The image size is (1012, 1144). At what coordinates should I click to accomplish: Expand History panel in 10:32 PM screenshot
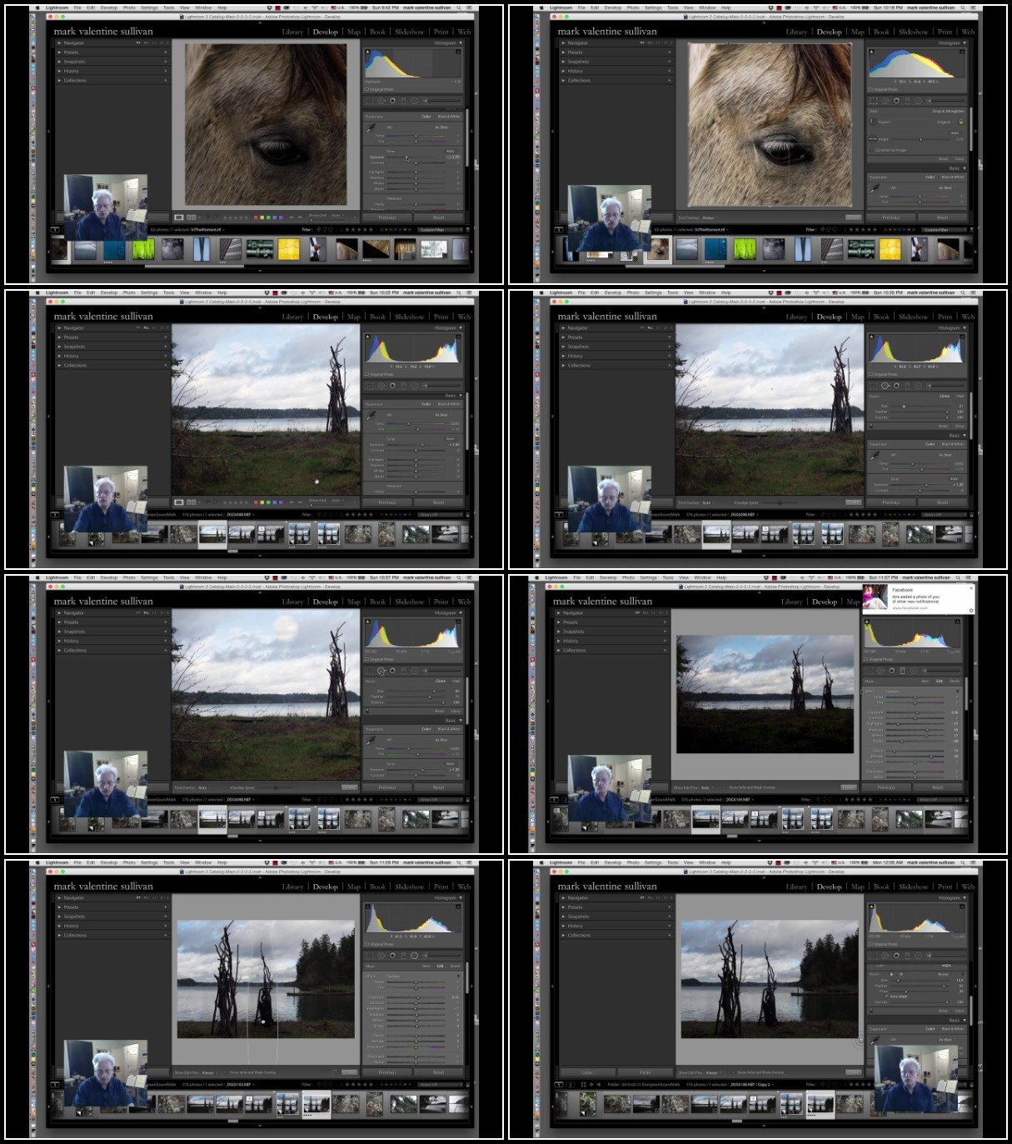click(59, 356)
